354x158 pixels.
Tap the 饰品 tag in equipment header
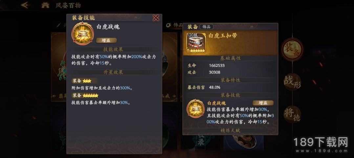pos(206,27)
